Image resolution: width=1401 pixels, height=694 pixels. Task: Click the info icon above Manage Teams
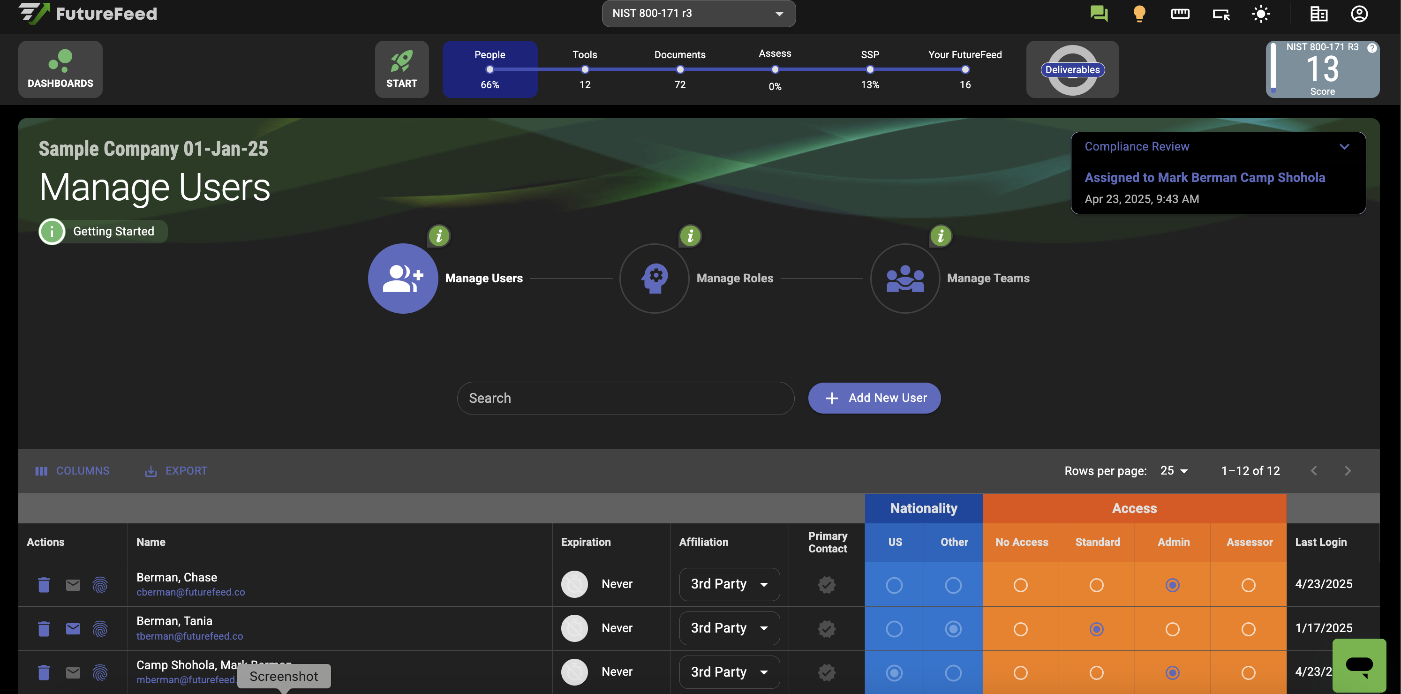coord(941,235)
